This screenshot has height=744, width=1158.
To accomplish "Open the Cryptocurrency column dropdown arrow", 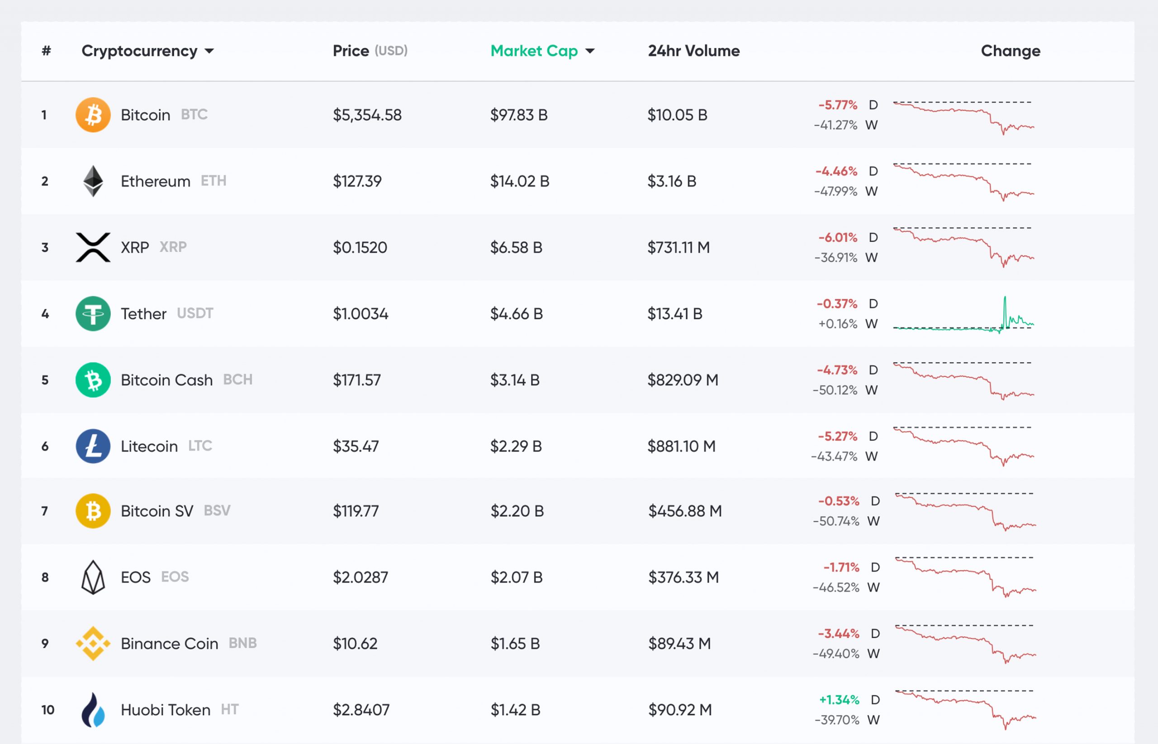I will tap(209, 51).
